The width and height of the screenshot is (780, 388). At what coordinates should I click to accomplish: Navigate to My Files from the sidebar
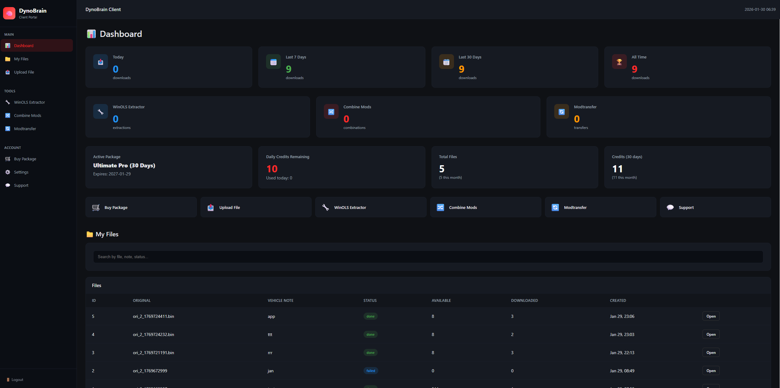coord(21,59)
